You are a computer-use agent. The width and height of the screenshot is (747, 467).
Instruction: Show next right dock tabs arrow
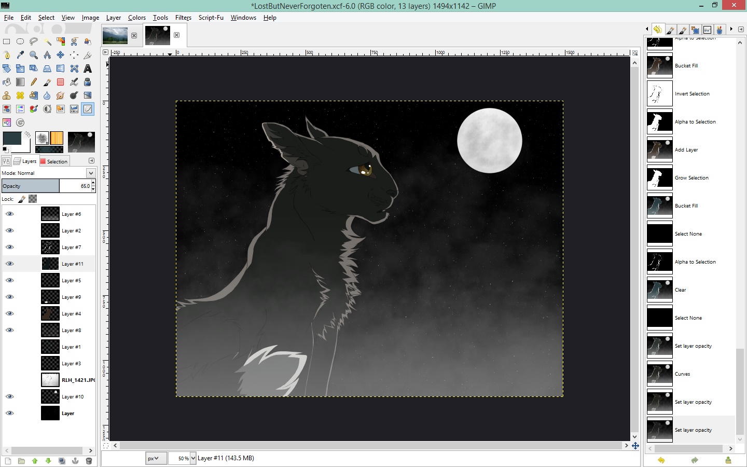(x=731, y=29)
